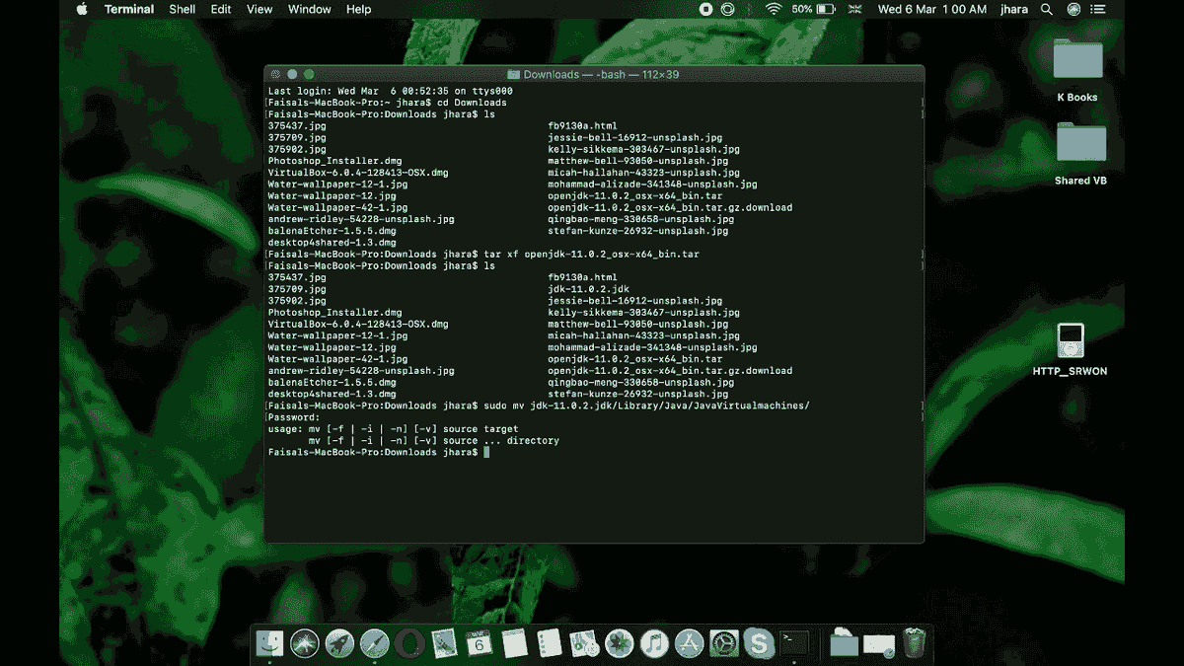This screenshot has width=1184, height=666.
Task: Click the 'Last login' line
Action: [390, 91]
